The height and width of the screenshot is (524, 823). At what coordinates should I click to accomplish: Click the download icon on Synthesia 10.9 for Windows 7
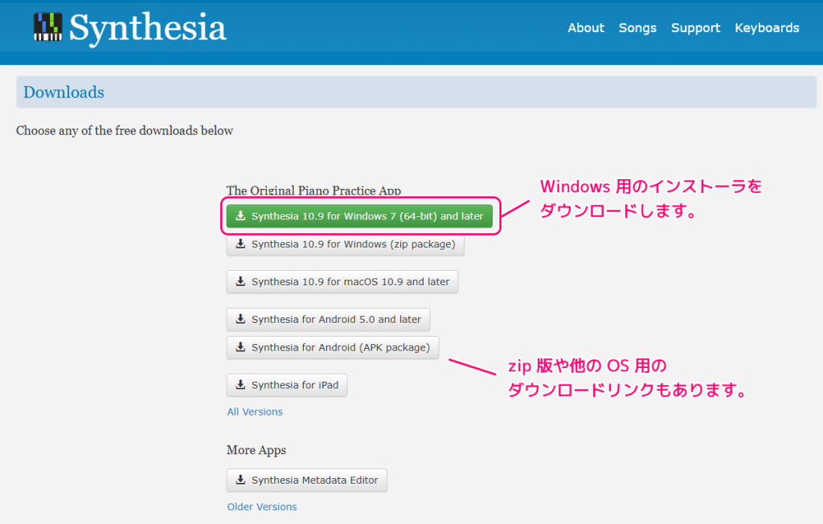point(240,215)
